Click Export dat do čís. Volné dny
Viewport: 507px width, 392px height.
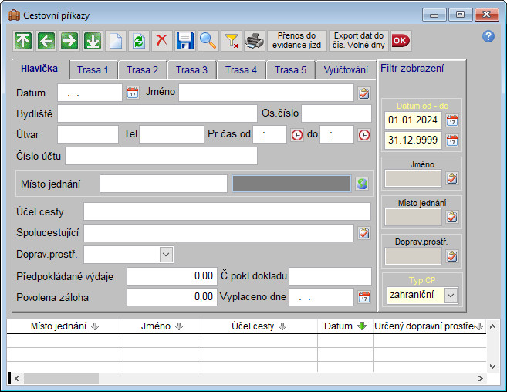click(x=359, y=40)
